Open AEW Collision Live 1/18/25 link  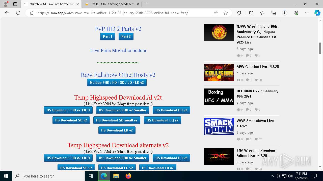tap(258, 67)
